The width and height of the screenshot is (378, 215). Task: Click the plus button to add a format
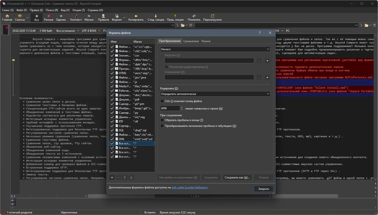coord(112,178)
